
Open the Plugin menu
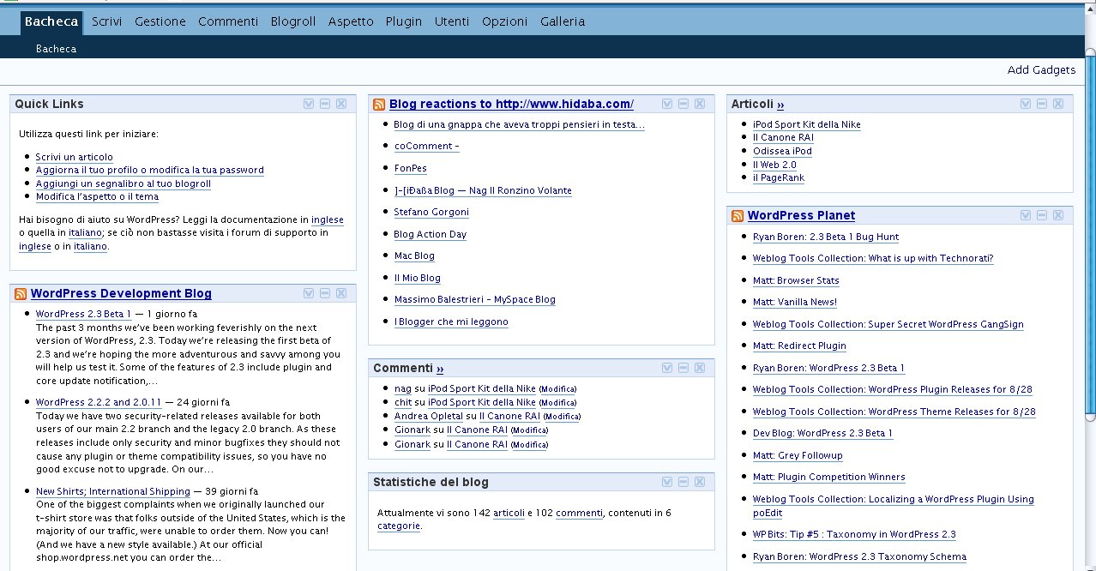pos(403,21)
